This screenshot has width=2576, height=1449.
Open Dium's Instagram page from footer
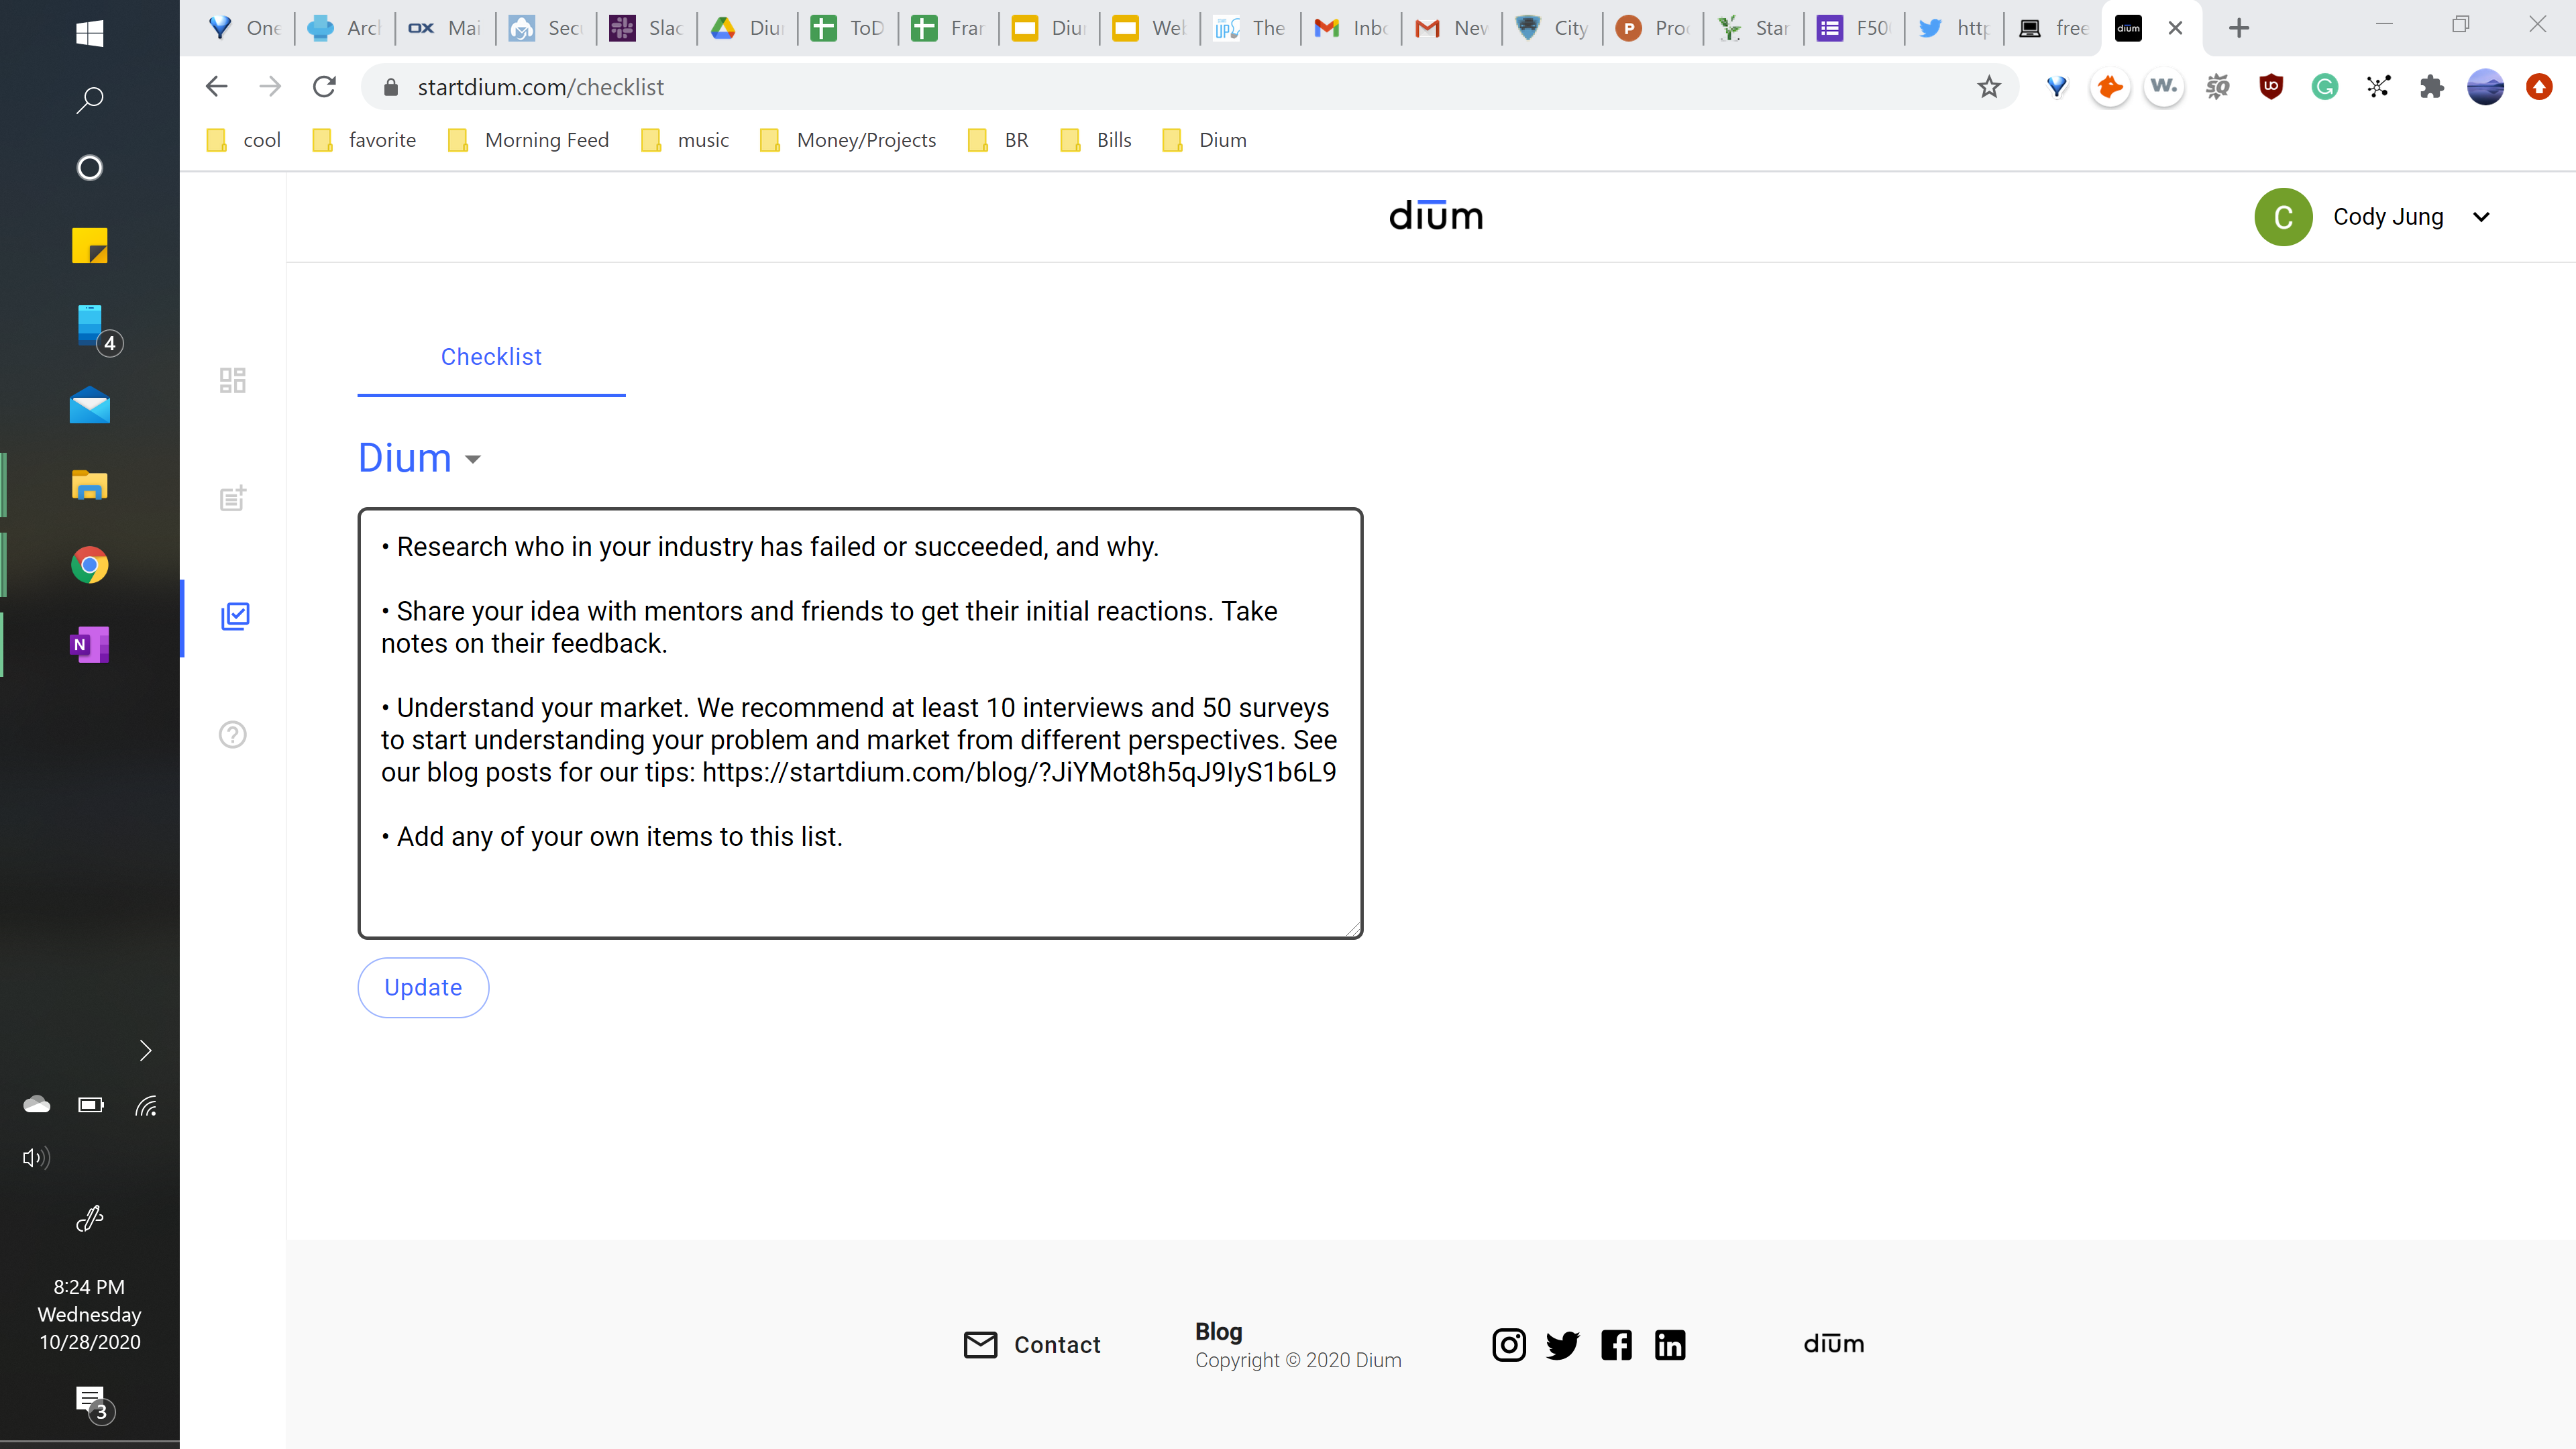[1508, 1345]
